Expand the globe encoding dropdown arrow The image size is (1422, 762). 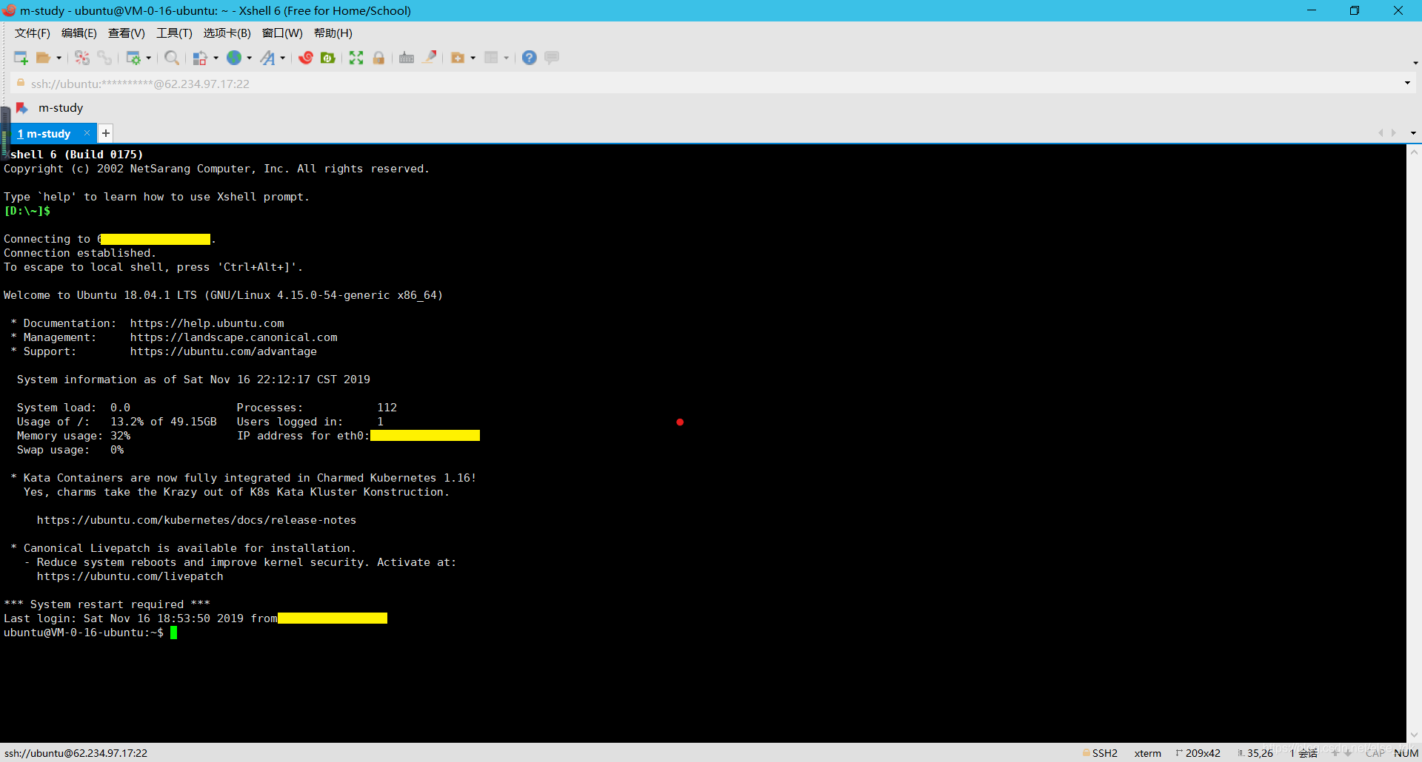pos(250,58)
